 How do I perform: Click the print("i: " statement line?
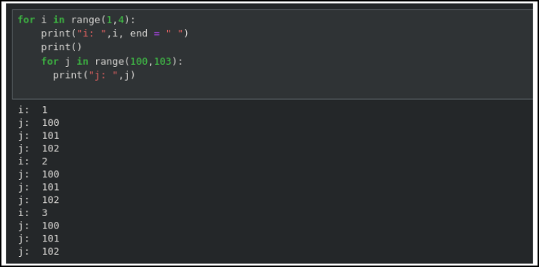[115, 33]
